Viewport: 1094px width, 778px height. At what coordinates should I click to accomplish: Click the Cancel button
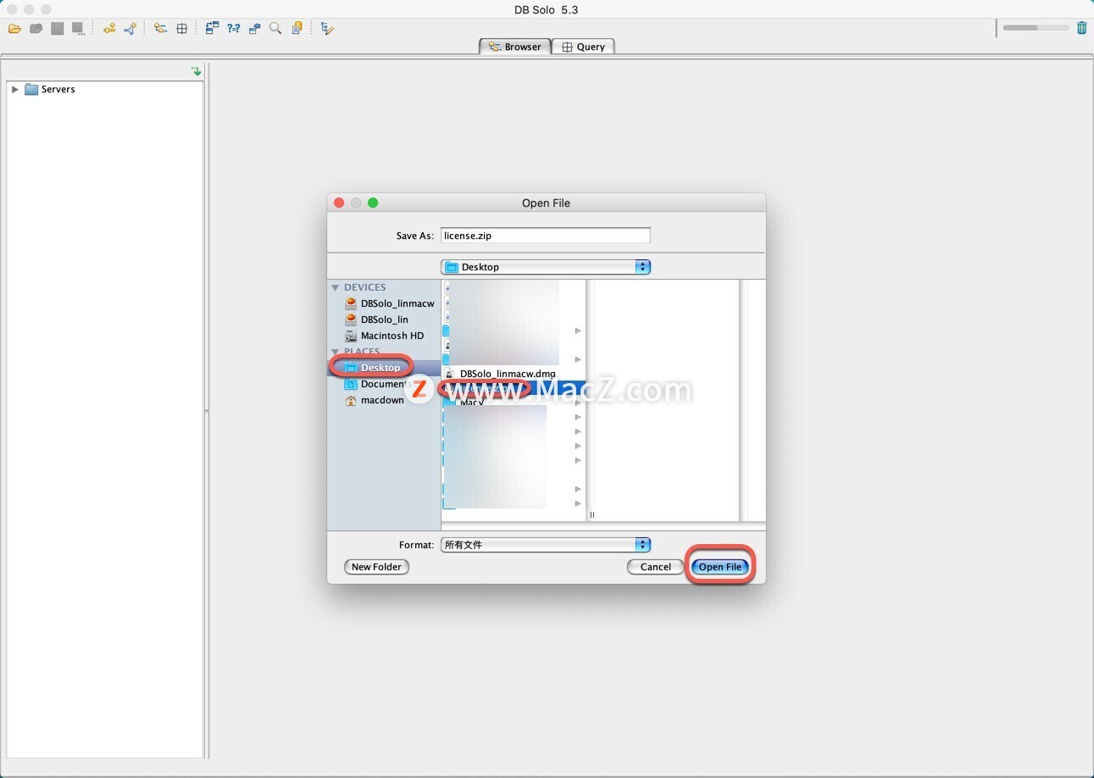[x=655, y=567]
